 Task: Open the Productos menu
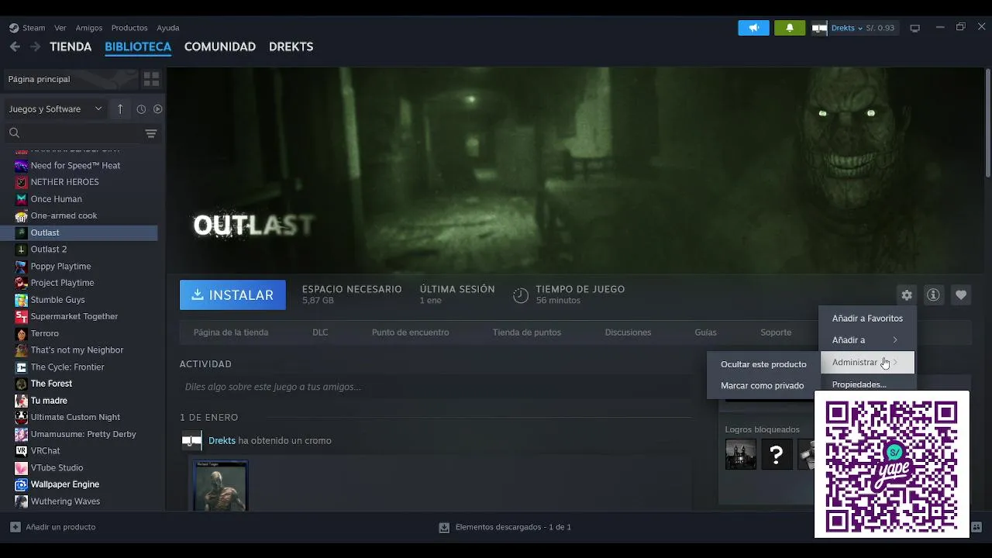[x=129, y=28]
